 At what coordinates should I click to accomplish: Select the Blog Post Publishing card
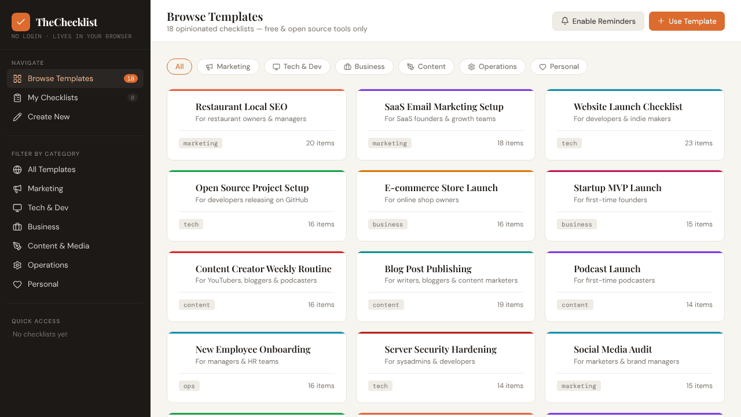click(446, 287)
